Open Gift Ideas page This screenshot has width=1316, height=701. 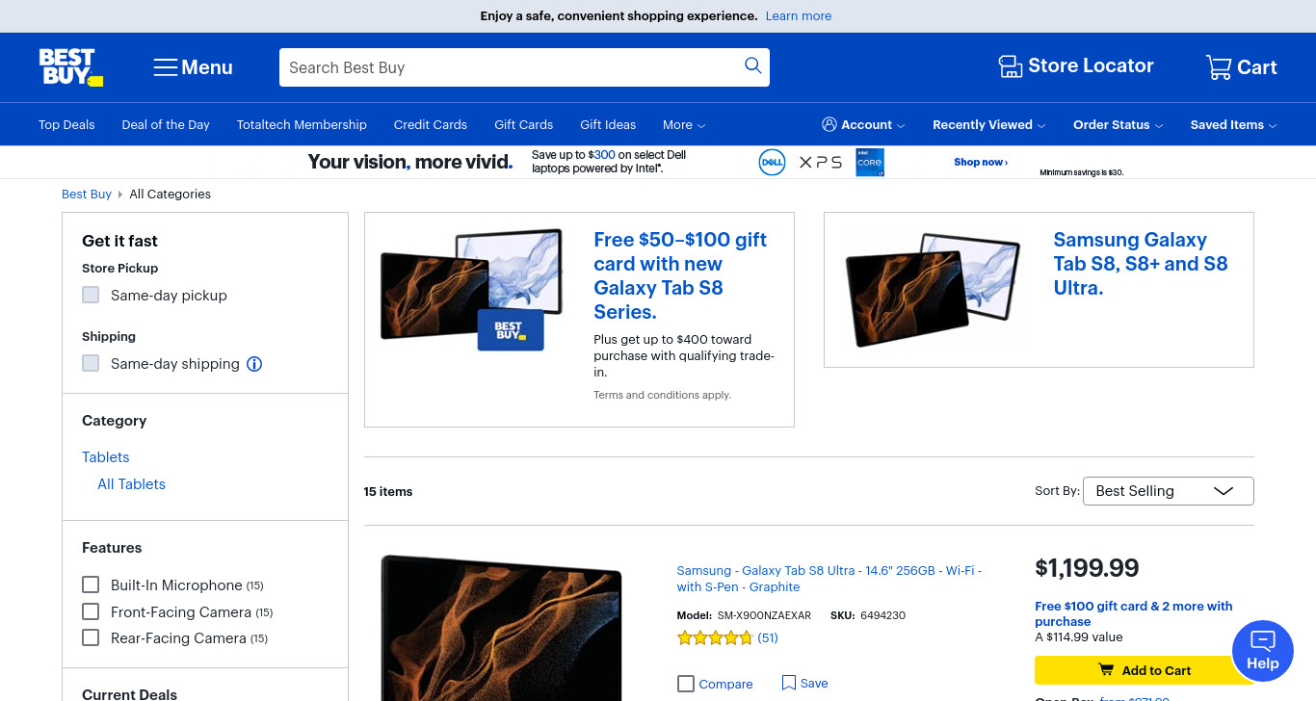(x=608, y=125)
